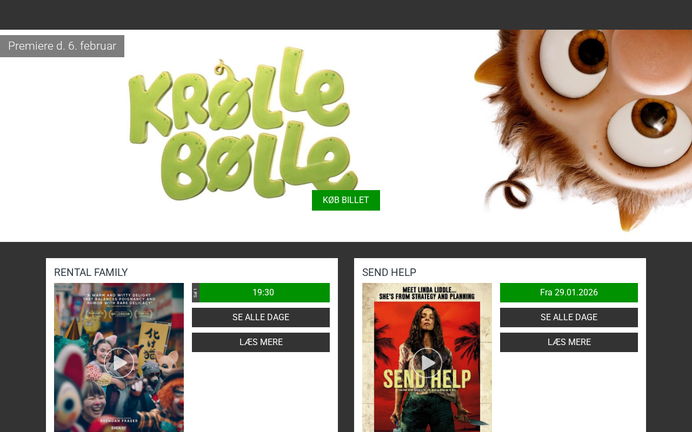Image resolution: width=692 pixels, height=432 pixels.
Task: Click the dark top header bar
Action: coord(346,15)
